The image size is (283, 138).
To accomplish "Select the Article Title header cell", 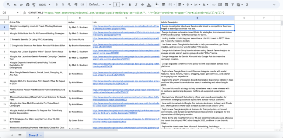I will [38, 22].
